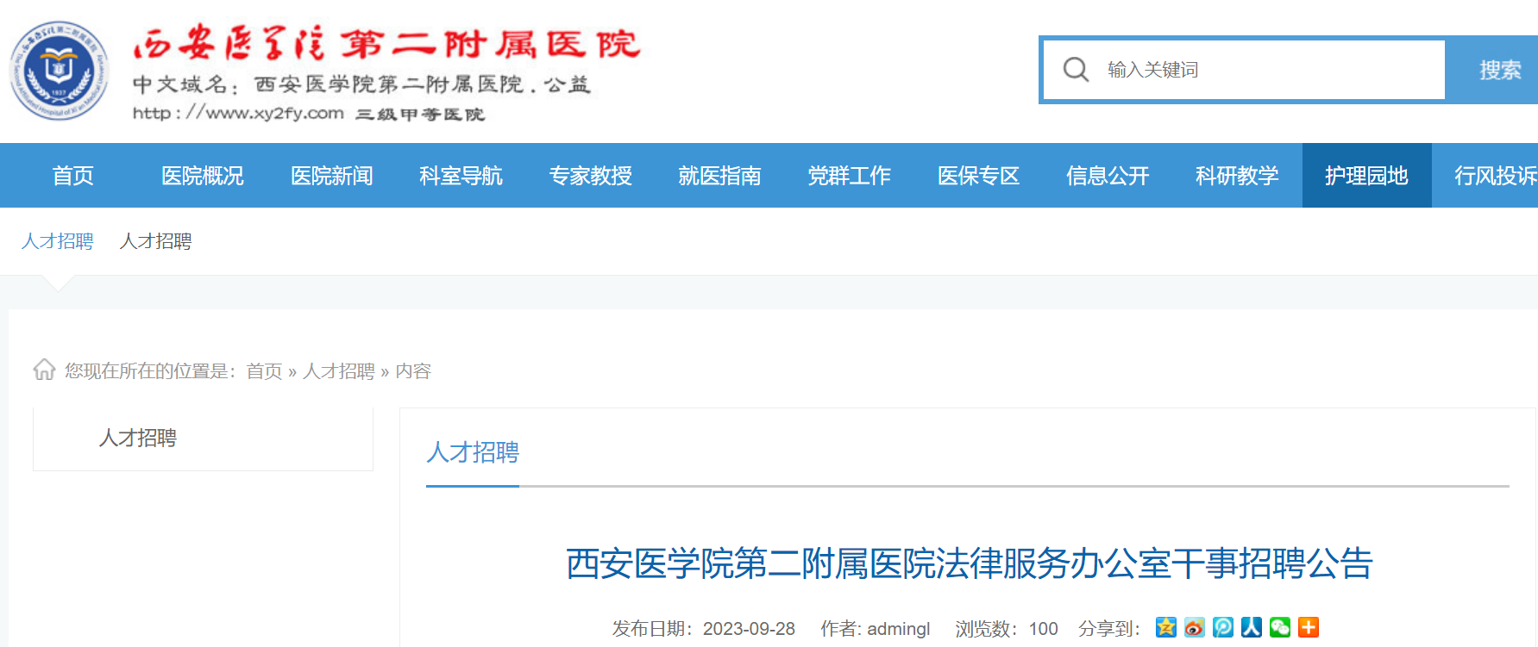The image size is (1538, 647).
Task: Click the 人才招聘 breadcrumb link
Action: (338, 371)
